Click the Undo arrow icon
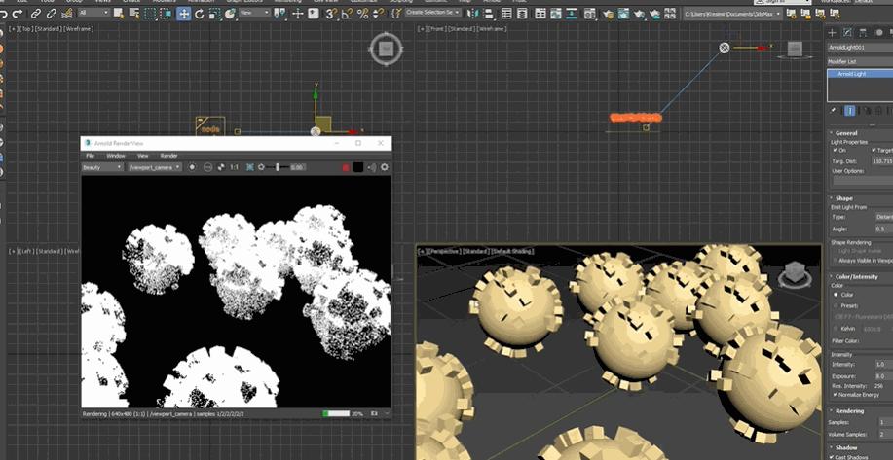Viewport: 893px width, 460px height. [6, 14]
